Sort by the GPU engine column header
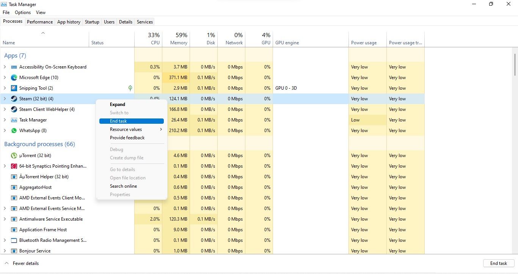The width and height of the screenshot is (518, 274). 311,39
